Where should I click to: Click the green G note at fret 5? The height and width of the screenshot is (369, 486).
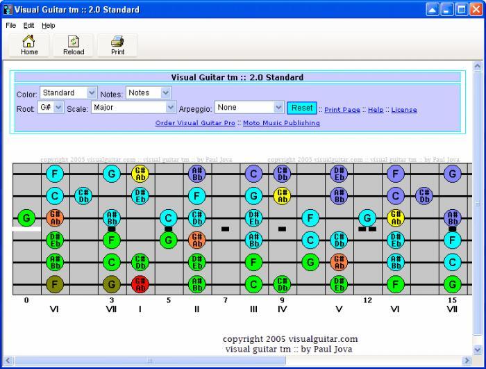tap(168, 240)
